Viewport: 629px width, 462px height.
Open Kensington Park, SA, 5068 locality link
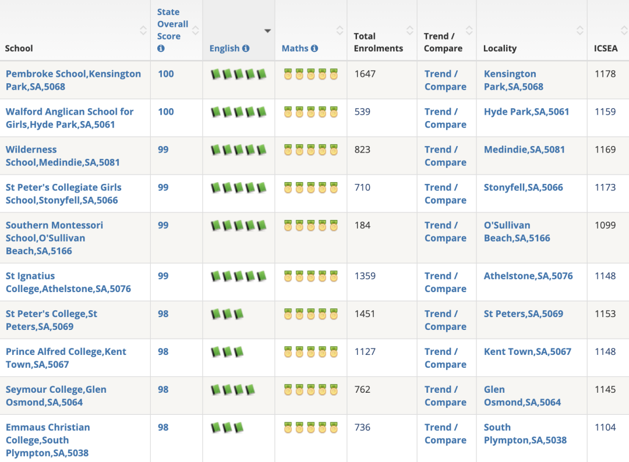click(x=514, y=80)
